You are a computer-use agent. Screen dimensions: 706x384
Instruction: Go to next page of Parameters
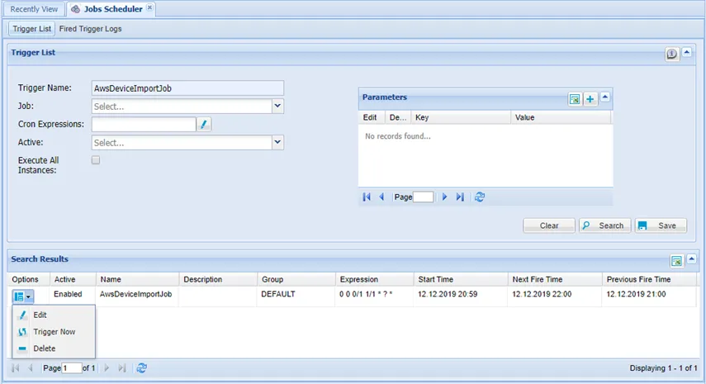coord(444,197)
